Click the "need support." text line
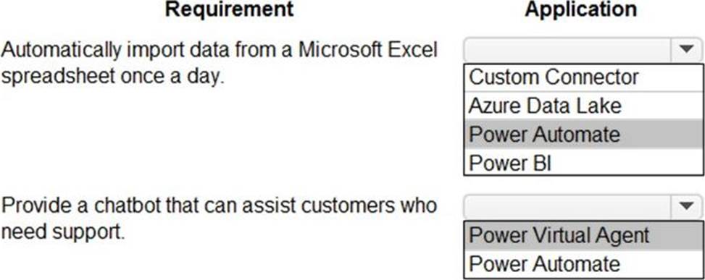Image resolution: width=705 pixels, height=280 pixels. coord(62,234)
